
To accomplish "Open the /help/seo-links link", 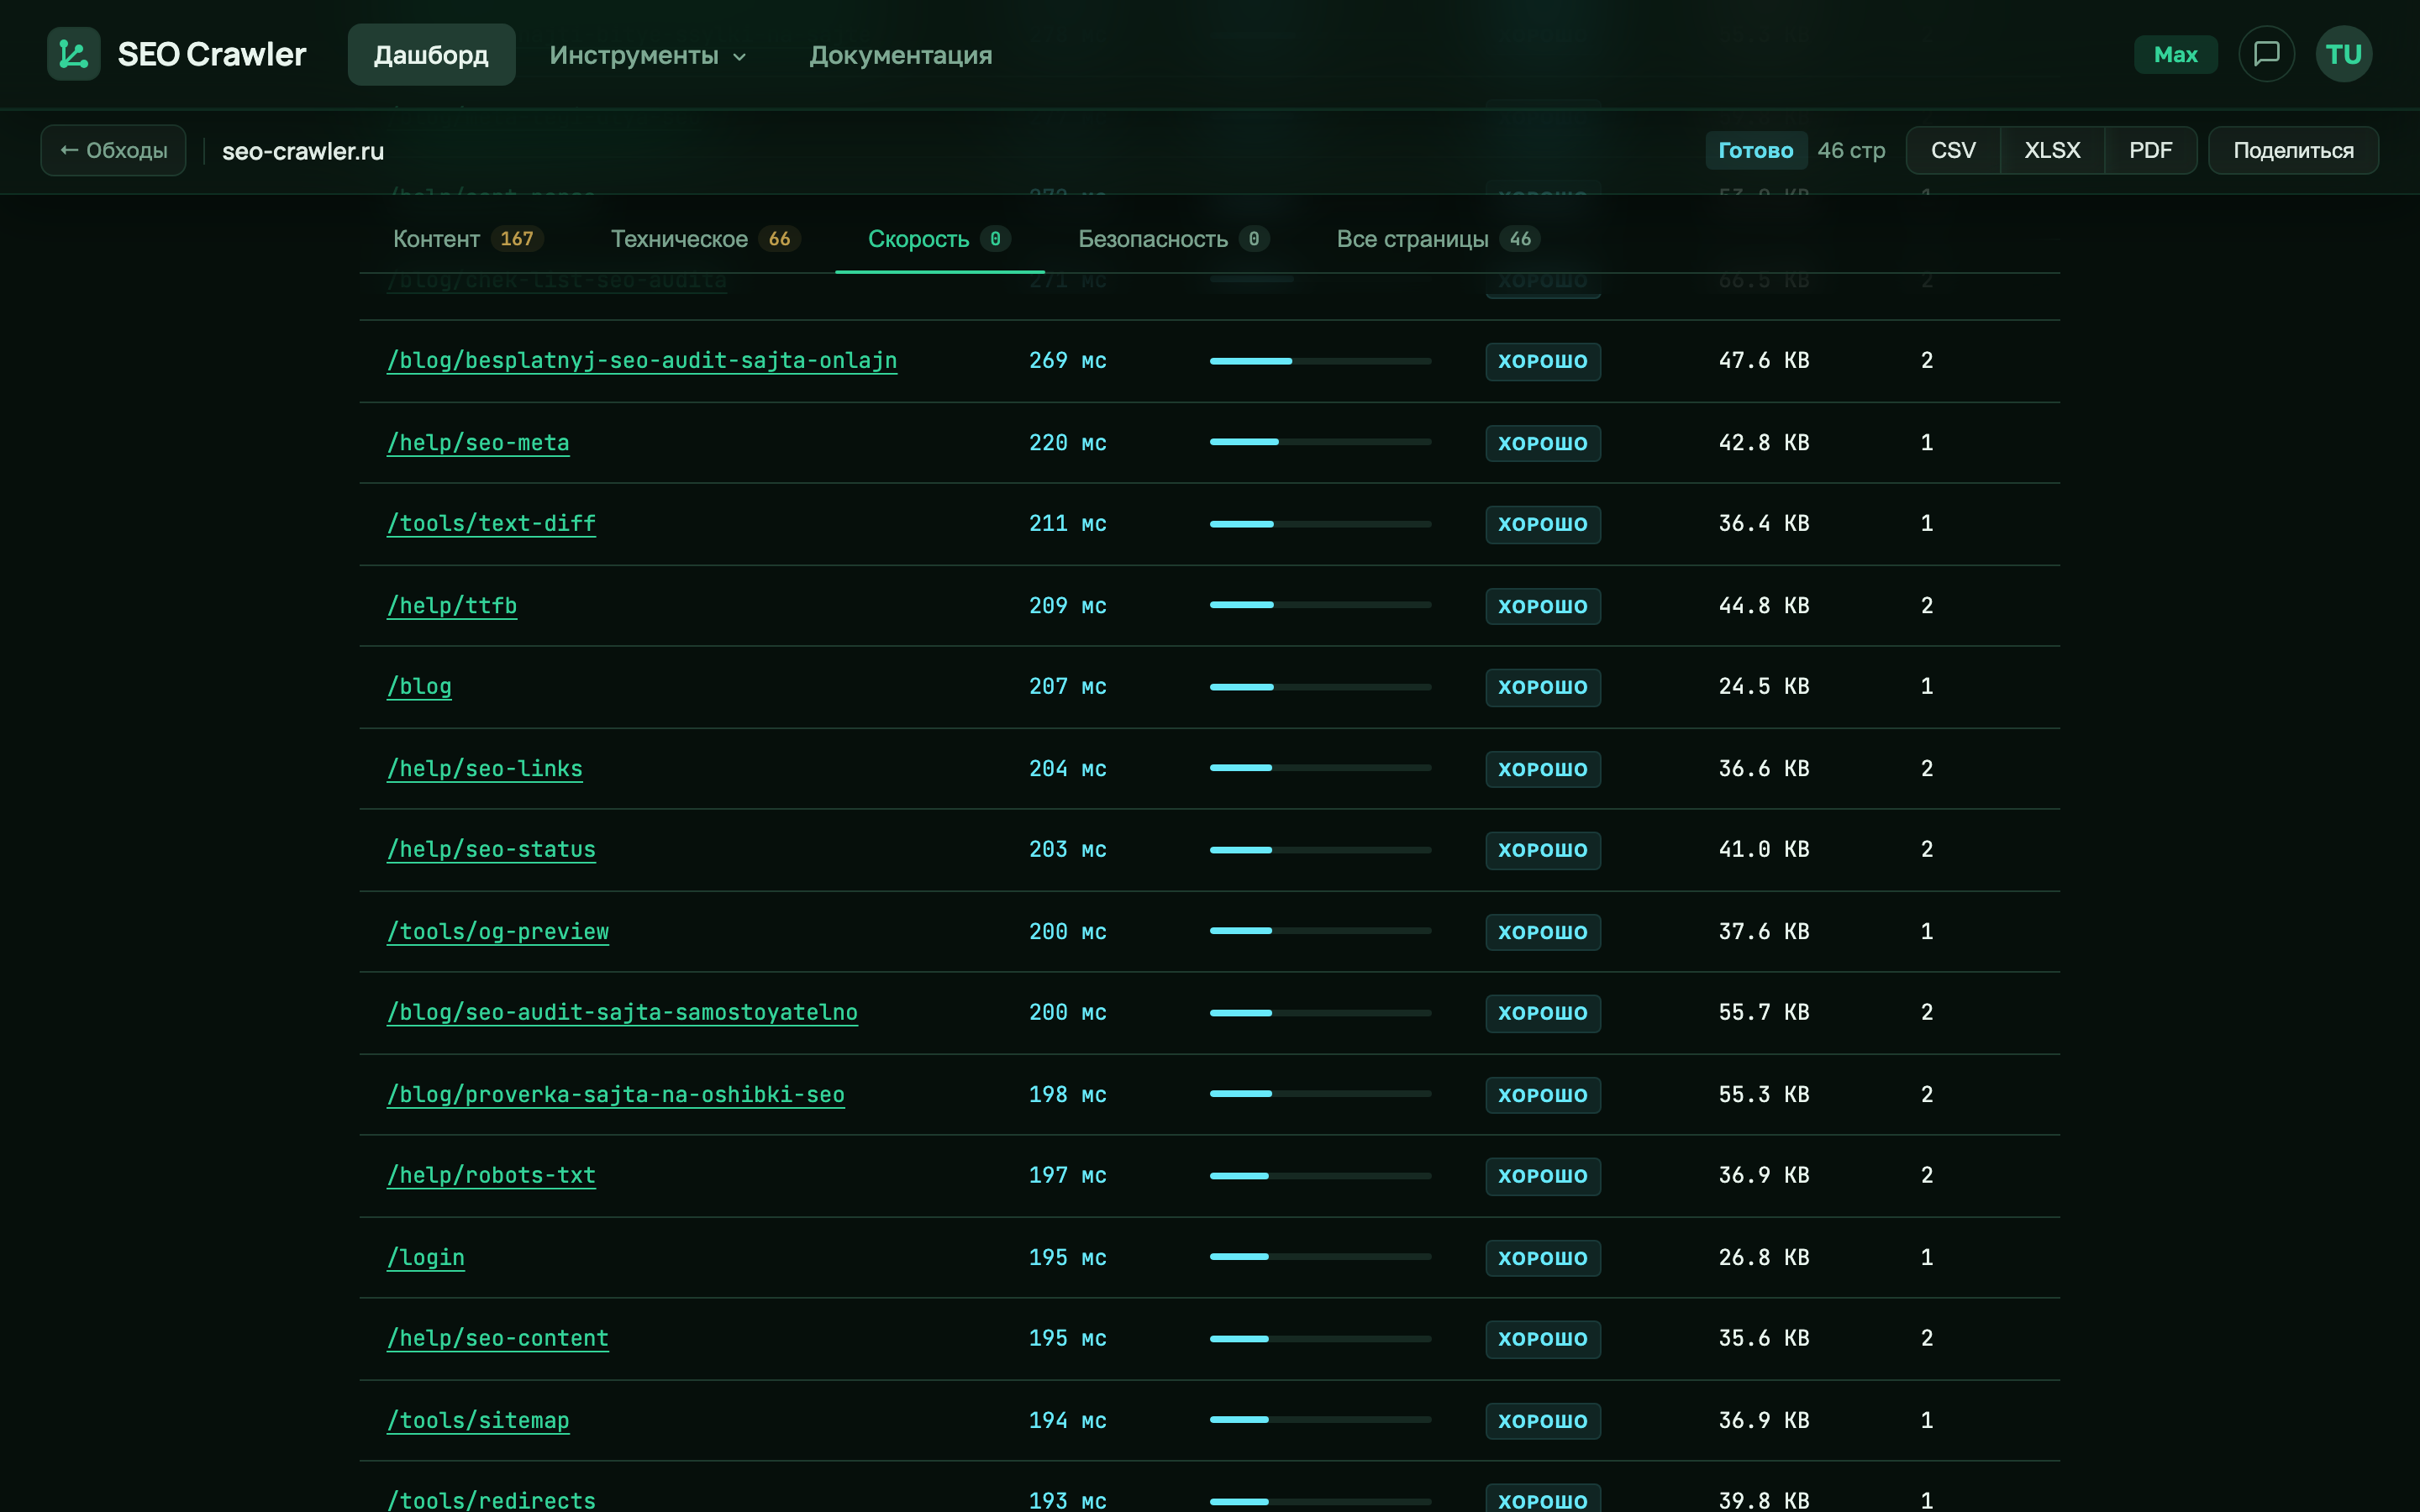I will pos(485,769).
